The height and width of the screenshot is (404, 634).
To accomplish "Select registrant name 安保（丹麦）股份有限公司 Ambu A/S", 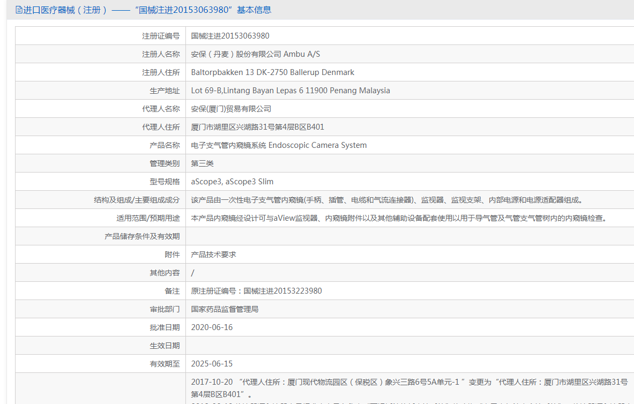I will tap(255, 54).
